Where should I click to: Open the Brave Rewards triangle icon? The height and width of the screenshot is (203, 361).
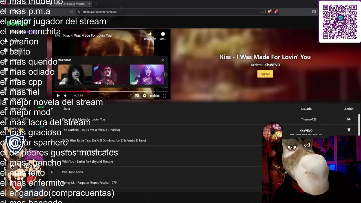tap(276, 12)
